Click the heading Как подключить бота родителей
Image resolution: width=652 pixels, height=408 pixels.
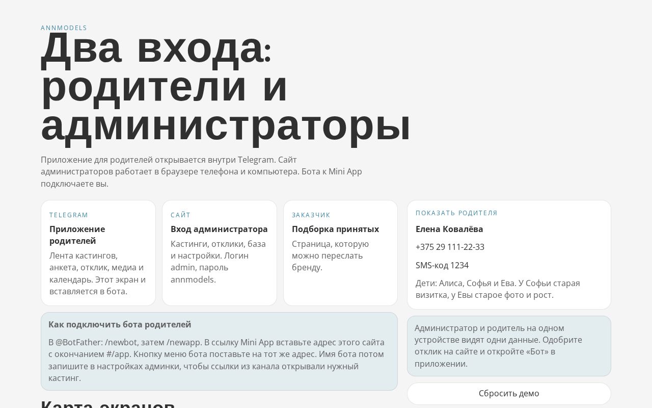[x=120, y=324]
